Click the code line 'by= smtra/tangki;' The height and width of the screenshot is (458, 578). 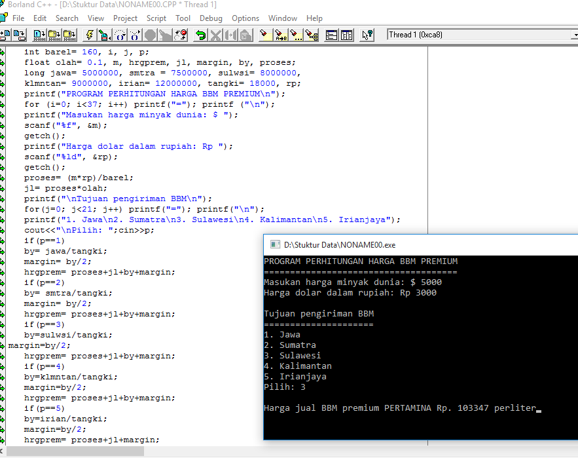68,293
